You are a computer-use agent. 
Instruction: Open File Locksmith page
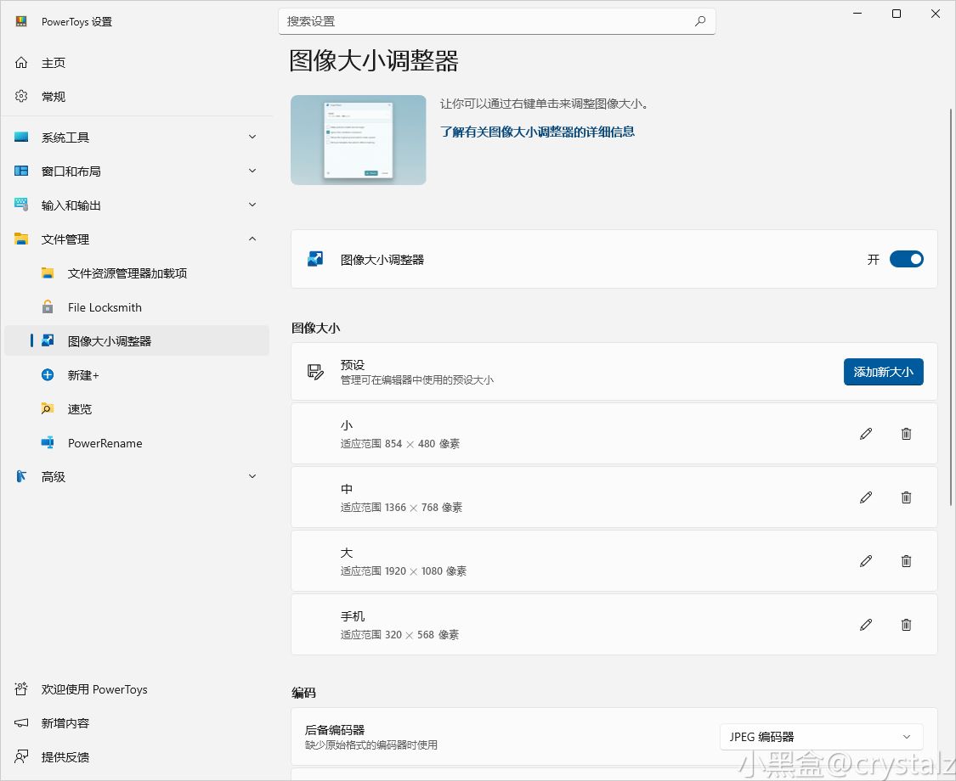[x=137, y=307]
